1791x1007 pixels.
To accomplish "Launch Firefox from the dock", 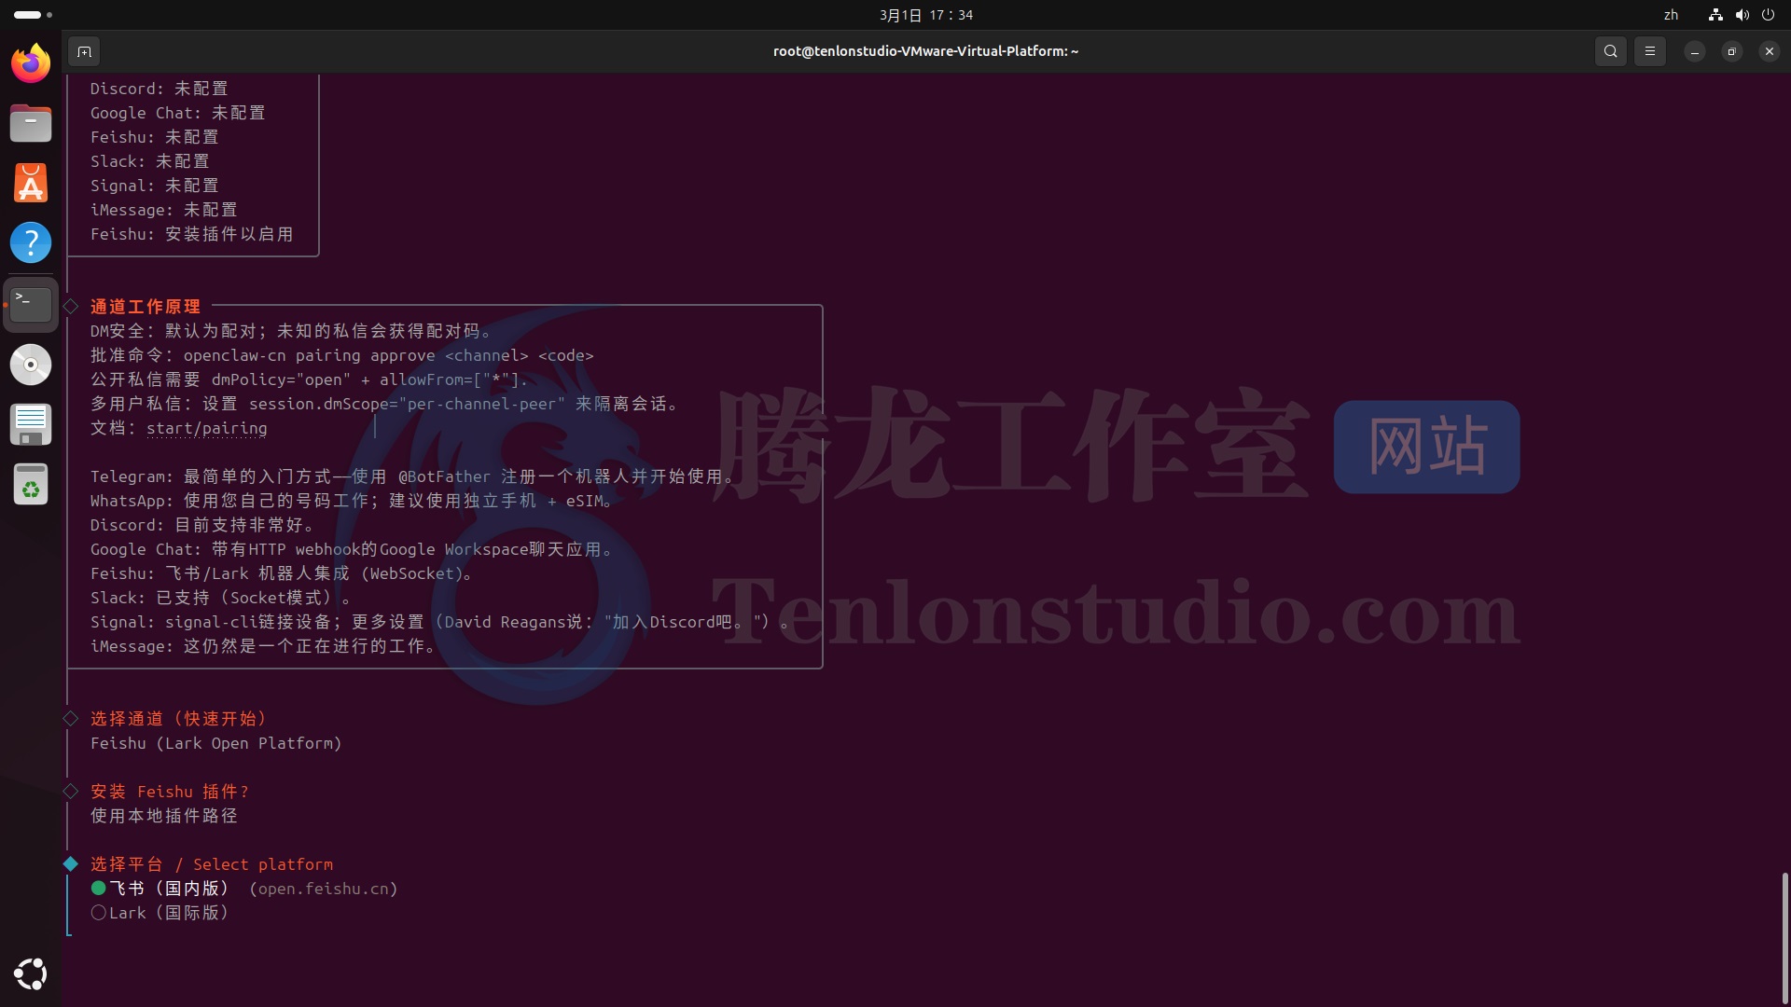I will [31, 64].
